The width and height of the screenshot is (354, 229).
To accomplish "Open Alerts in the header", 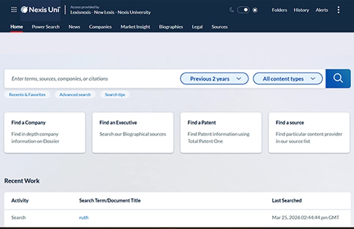I will [x=322, y=10].
